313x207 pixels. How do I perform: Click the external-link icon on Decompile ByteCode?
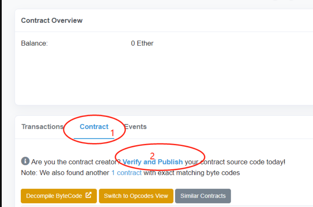click(88, 195)
